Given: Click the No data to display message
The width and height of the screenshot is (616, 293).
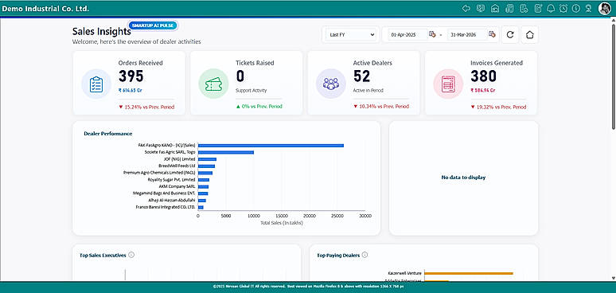Looking at the screenshot, I should tap(463, 178).
